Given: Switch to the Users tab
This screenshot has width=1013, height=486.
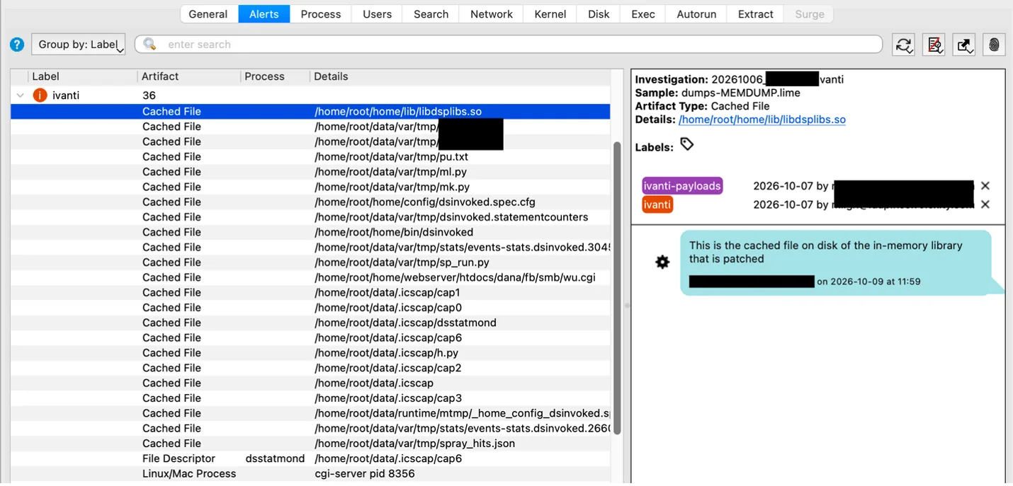Looking at the screenshot, I should click(x=377, y=14).
